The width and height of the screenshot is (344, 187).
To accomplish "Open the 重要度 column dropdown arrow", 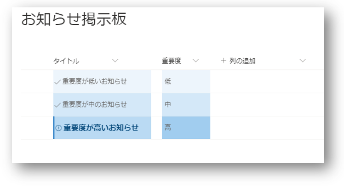I will 195,61.
